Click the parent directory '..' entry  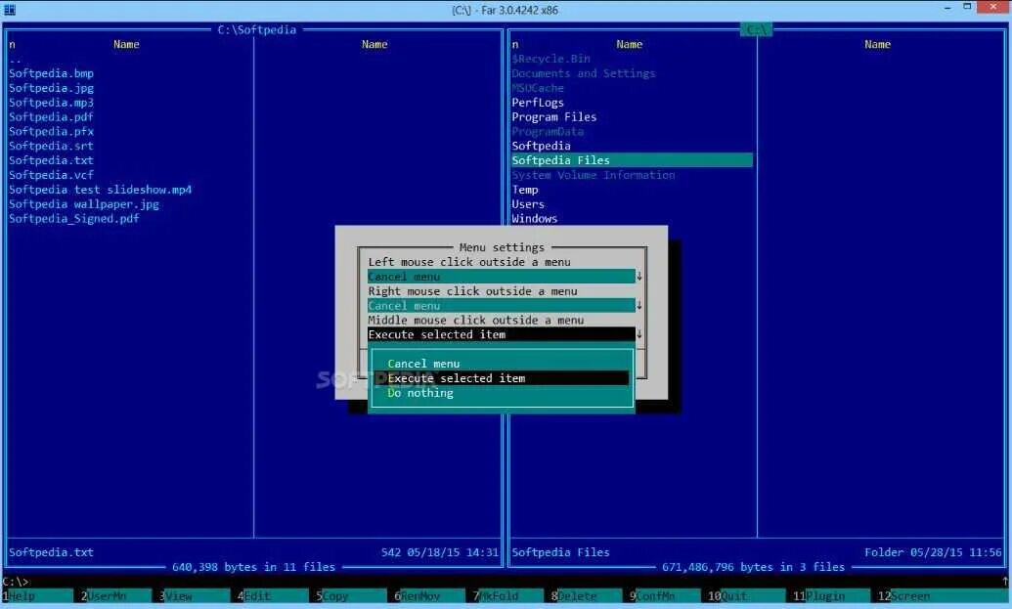[15, 60]
